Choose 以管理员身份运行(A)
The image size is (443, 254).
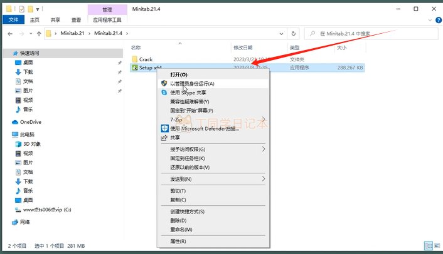(x=213, y=84)
